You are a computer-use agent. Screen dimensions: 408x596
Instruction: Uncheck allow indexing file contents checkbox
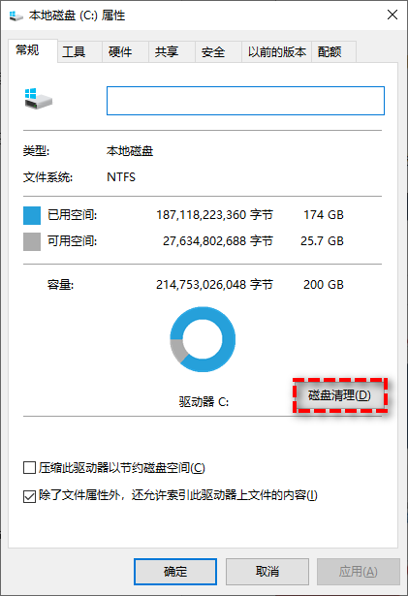(x=30, y=496)
